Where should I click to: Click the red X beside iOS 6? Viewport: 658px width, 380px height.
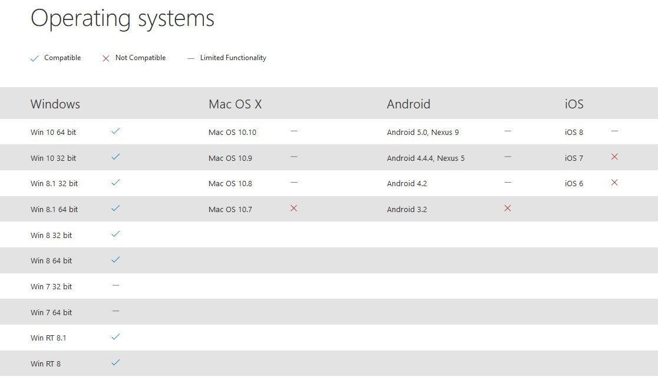(x=614, y=183)
